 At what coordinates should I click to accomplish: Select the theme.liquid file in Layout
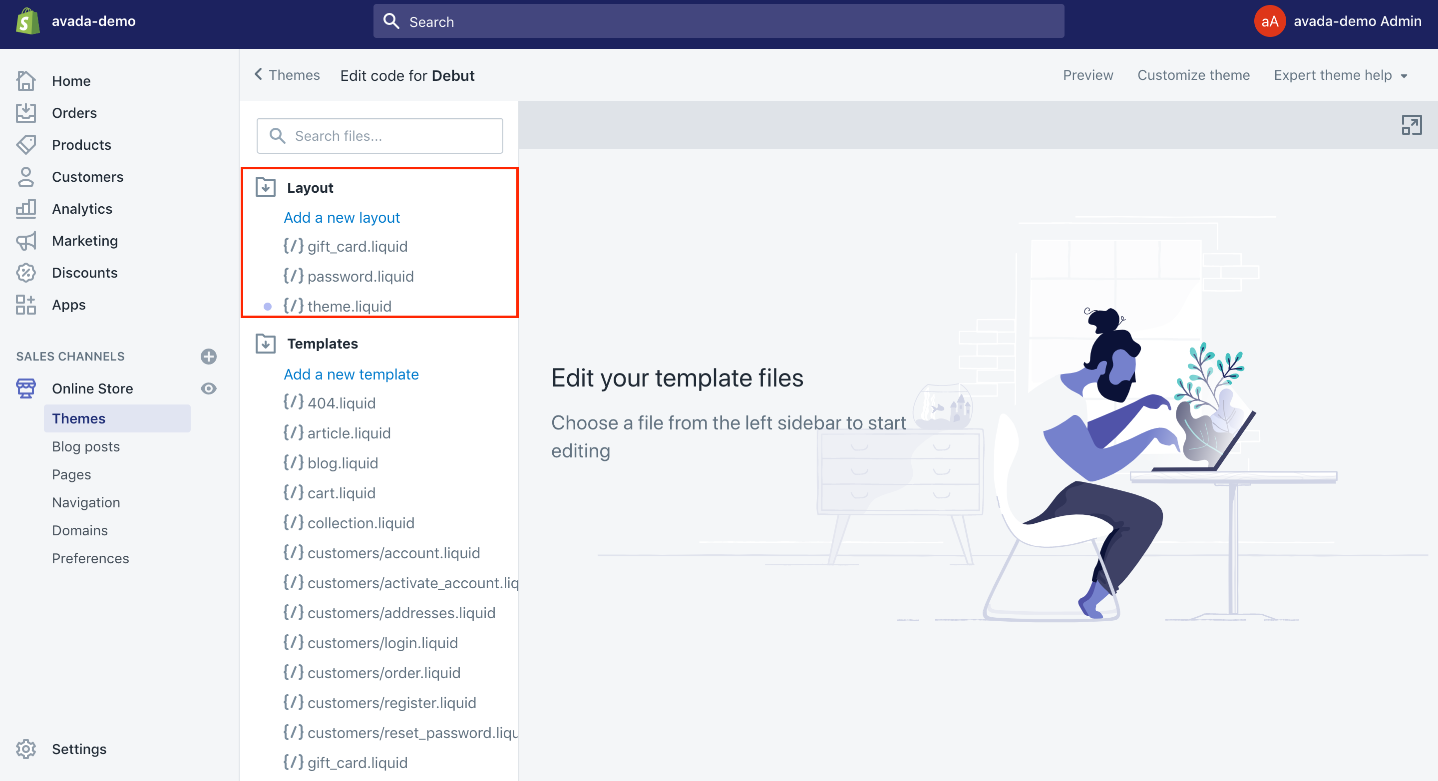click(x=349, y=306)
